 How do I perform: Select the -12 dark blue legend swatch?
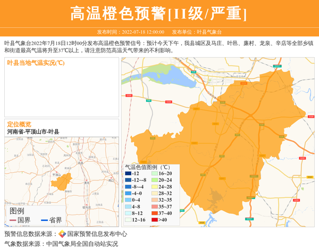click(x=129, y=174)
